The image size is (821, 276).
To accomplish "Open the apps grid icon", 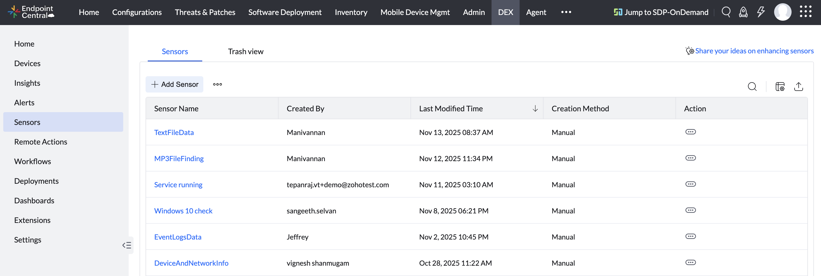I will pyautogui.click(x=806, y=11).
